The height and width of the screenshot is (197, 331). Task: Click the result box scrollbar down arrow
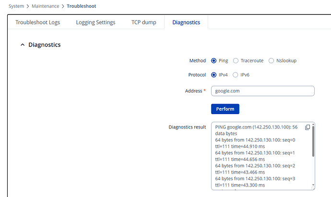313,185
